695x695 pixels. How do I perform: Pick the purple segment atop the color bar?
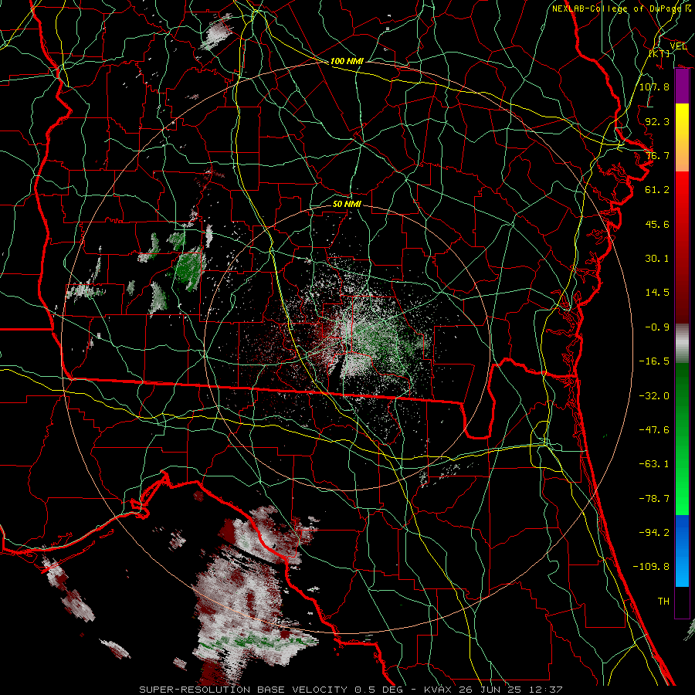tap(682, 86)
